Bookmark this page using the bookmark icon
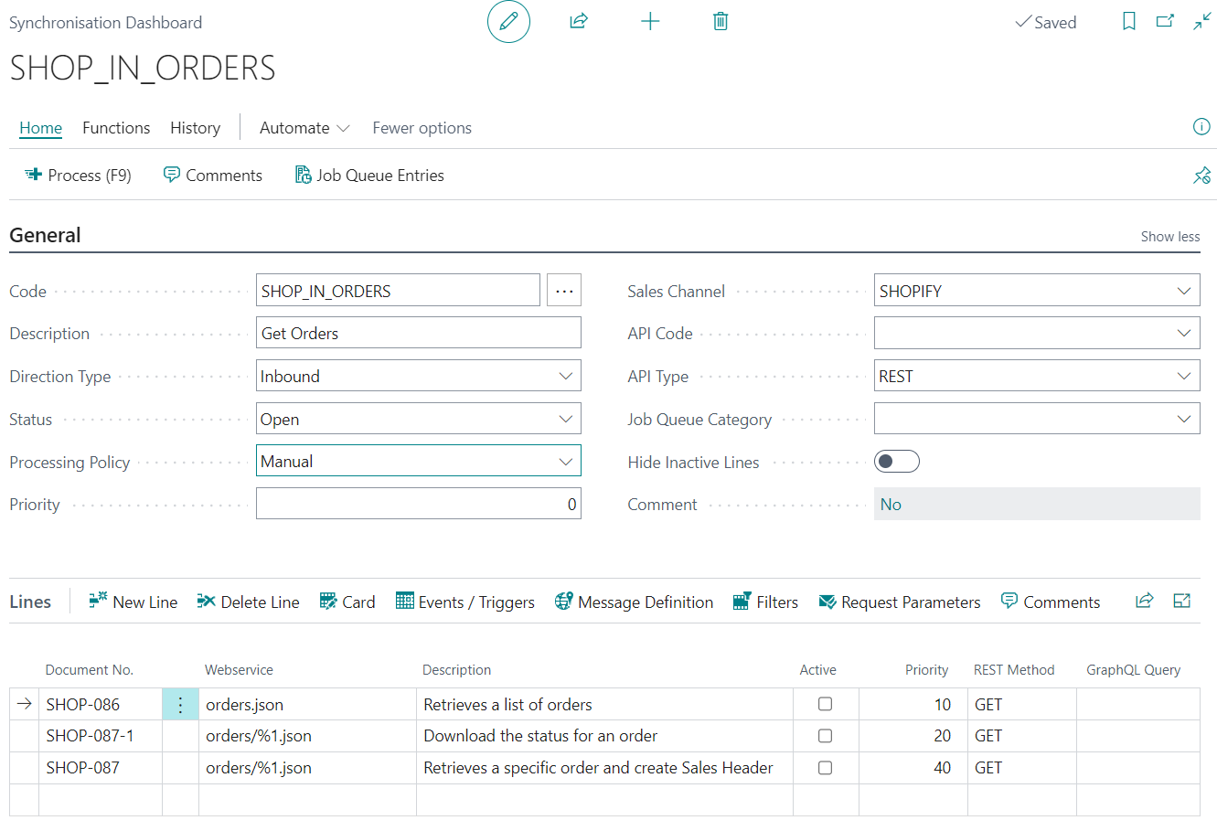1217x831 pixels. click(1128, 21)
